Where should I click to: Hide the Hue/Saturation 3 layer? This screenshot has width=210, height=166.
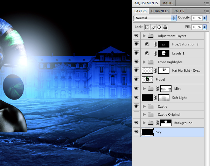coord(136,44)
